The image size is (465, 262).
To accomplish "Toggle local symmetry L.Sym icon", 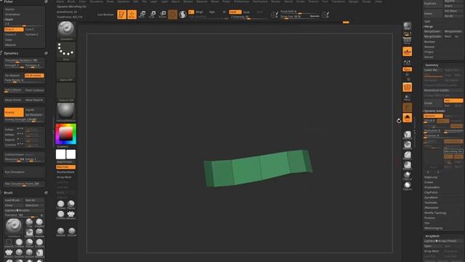I will tap(407, 63).
